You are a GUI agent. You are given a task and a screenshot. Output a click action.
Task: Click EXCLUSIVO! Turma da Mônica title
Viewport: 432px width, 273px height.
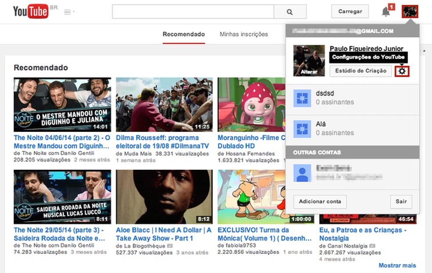(x=264, y=234)
